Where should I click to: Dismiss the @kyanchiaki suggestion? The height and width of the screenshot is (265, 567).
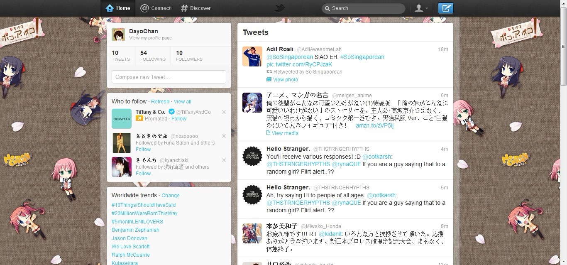[x=224, y=160]
